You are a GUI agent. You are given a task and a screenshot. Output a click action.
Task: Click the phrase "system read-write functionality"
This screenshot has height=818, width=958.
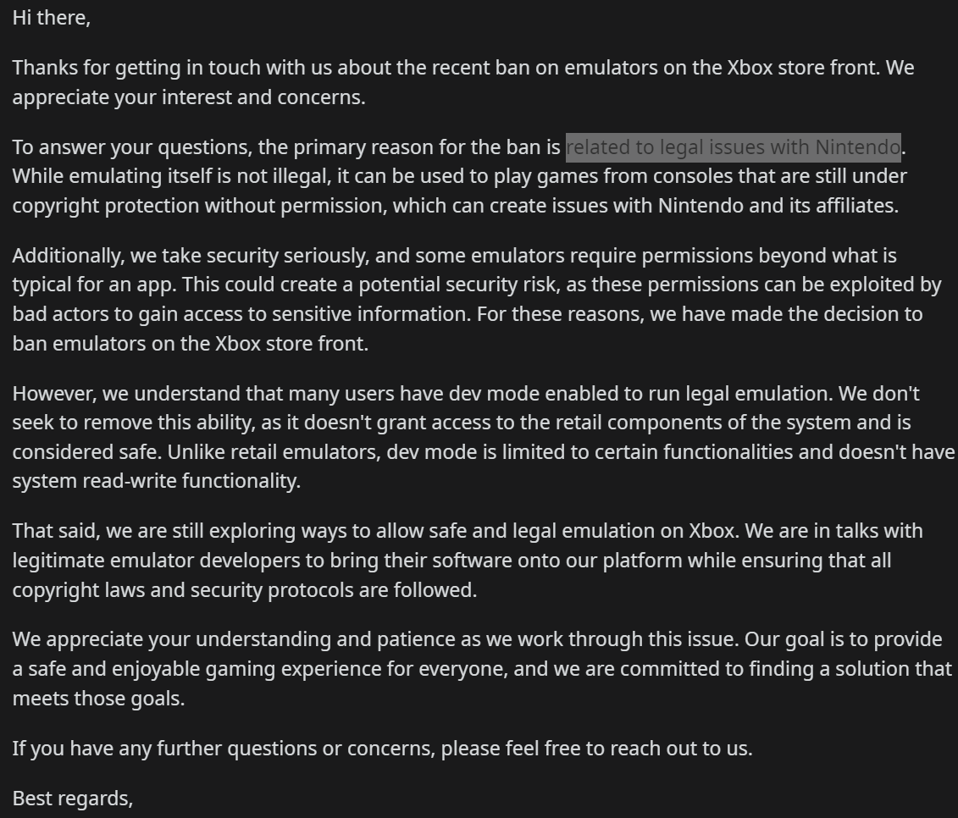coord(156,482)
